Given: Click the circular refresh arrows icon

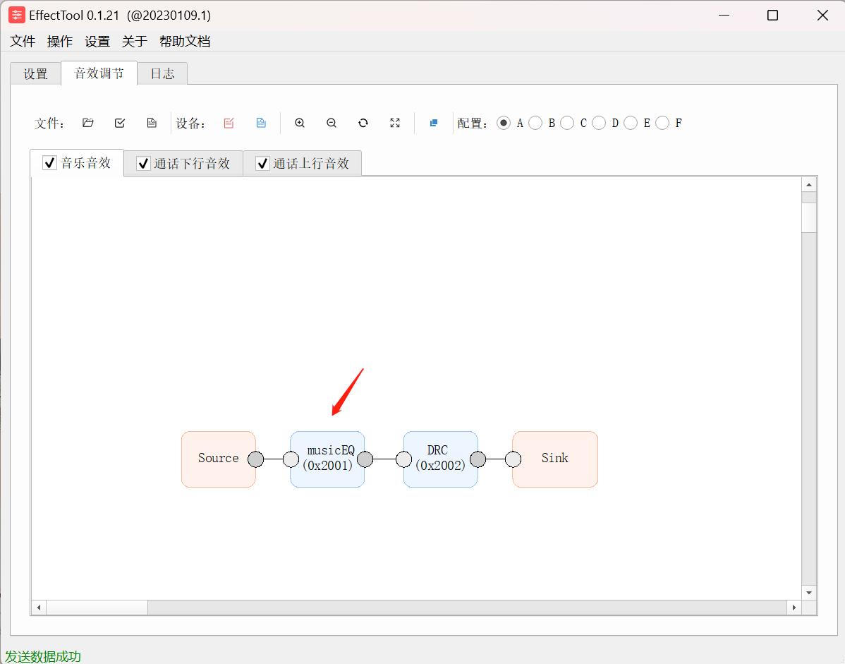Looking at the screenshot, I should [363, 123].
